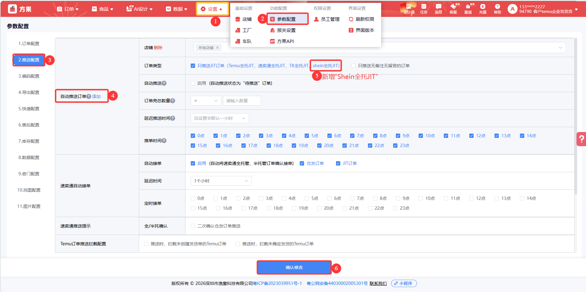Check 二次确认仓发订单推送 checkbox
The height and width of the screenshot is (292, 586).
193,226
